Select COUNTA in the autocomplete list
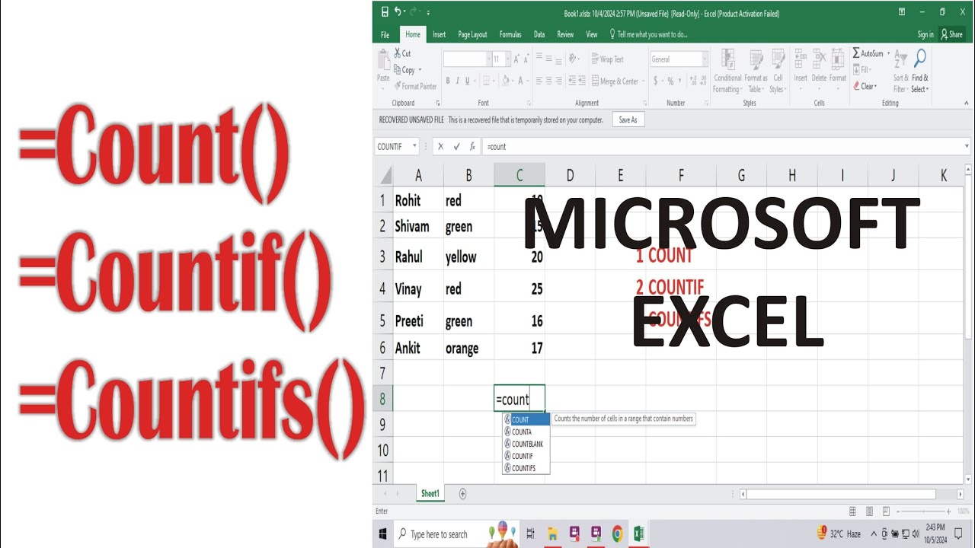Viewport: 975px width, 548px height. tap(526, 432)
